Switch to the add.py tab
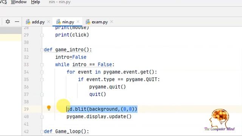The width and height of the screenshot is (242, 136). click(38, 22)
